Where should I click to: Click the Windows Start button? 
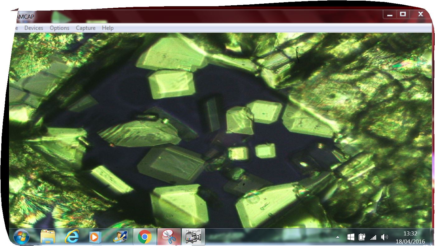pyautogui.click(x=21, y=237)
